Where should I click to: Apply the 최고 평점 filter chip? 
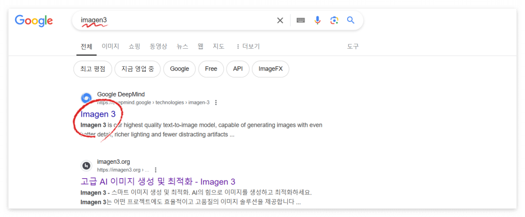pos(93,69)
